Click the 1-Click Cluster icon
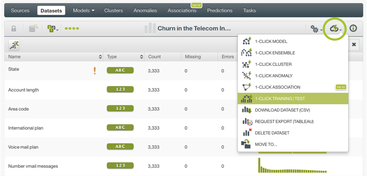This screenshot has width=367, height=176. click(247, 64)
